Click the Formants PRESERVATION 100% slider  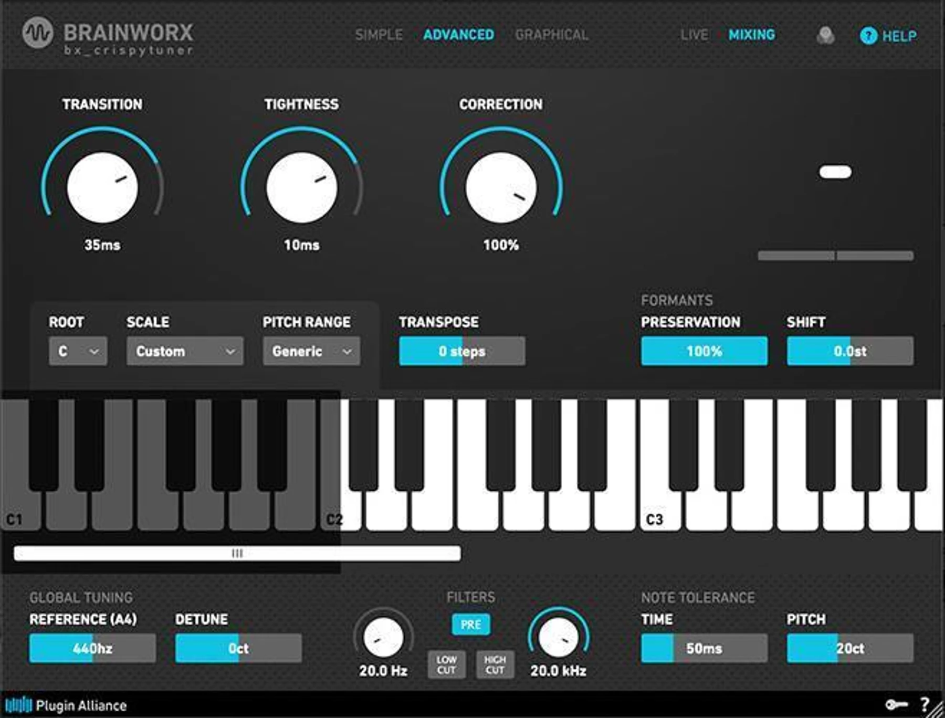pos(704,351)
